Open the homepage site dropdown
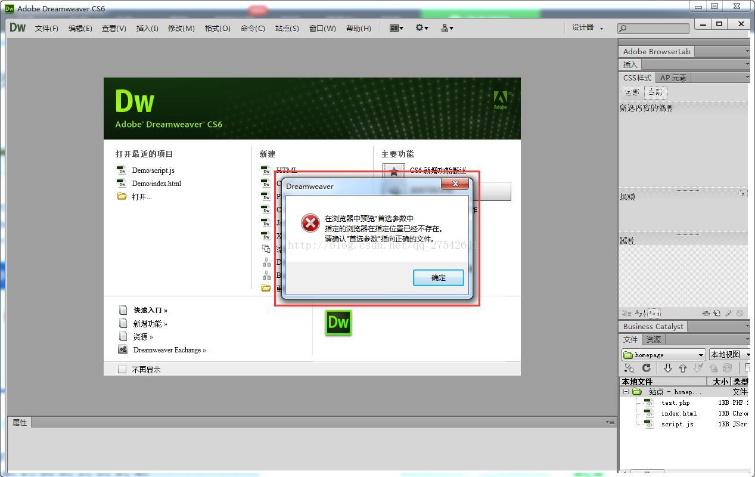 tap(663, 355)
